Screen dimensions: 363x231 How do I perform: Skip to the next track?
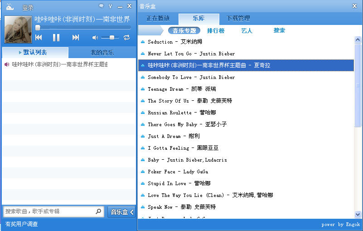point(76,38)
